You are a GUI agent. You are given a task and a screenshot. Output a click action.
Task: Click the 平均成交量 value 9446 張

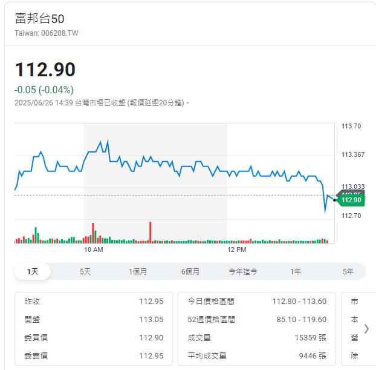pyautogui.click(x=313, y=356)
